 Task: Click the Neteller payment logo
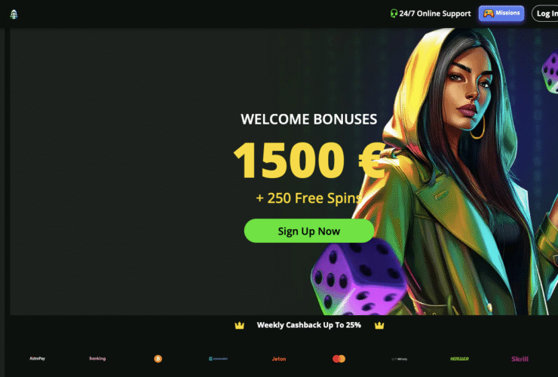459,359
